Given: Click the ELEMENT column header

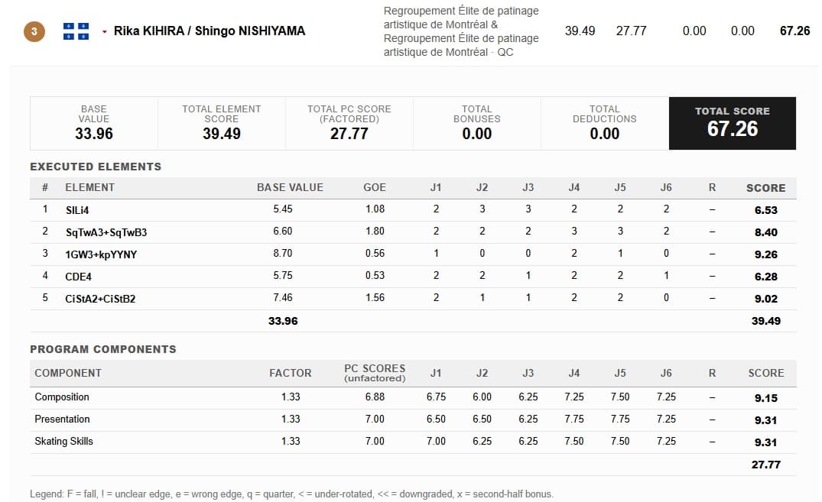Looking at the screenshot, I should 89,188.
